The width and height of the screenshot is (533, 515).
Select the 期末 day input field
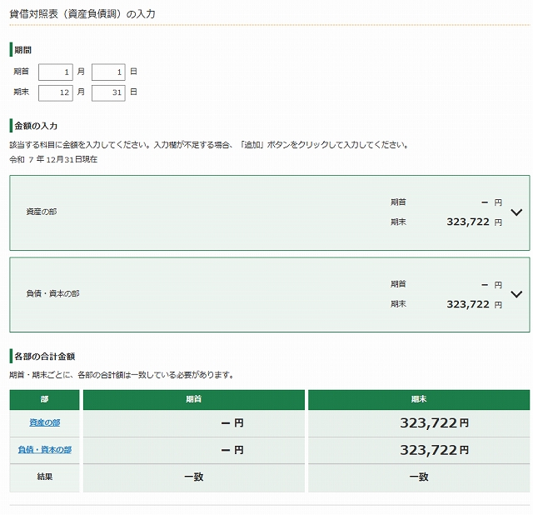pyautogui.click(x=108, y=92)
